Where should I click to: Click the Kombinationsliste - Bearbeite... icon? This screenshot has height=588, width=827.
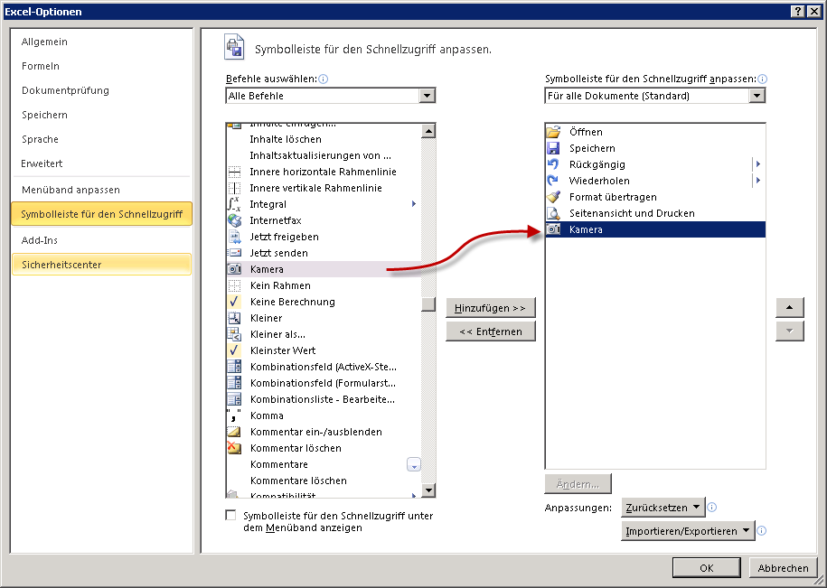click(x=234, y=399)
